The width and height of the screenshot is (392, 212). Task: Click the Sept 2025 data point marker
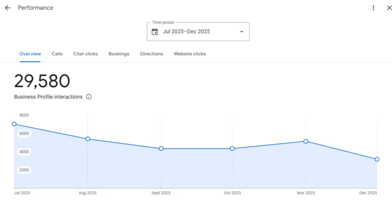click(161, 148)
